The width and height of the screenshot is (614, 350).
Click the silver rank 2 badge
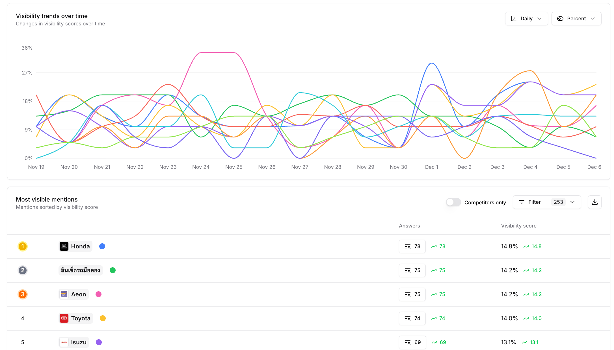23,270
